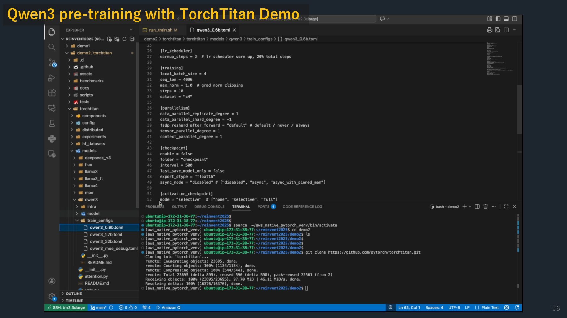Viewport: 567px width, 318px height.
Task: Toggle primary sidebar layout button
Action: (498, 19)
